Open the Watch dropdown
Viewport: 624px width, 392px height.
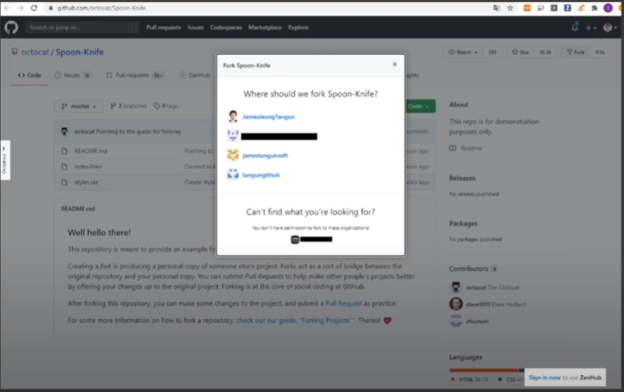pyautogui.click(x=464, y=52)
